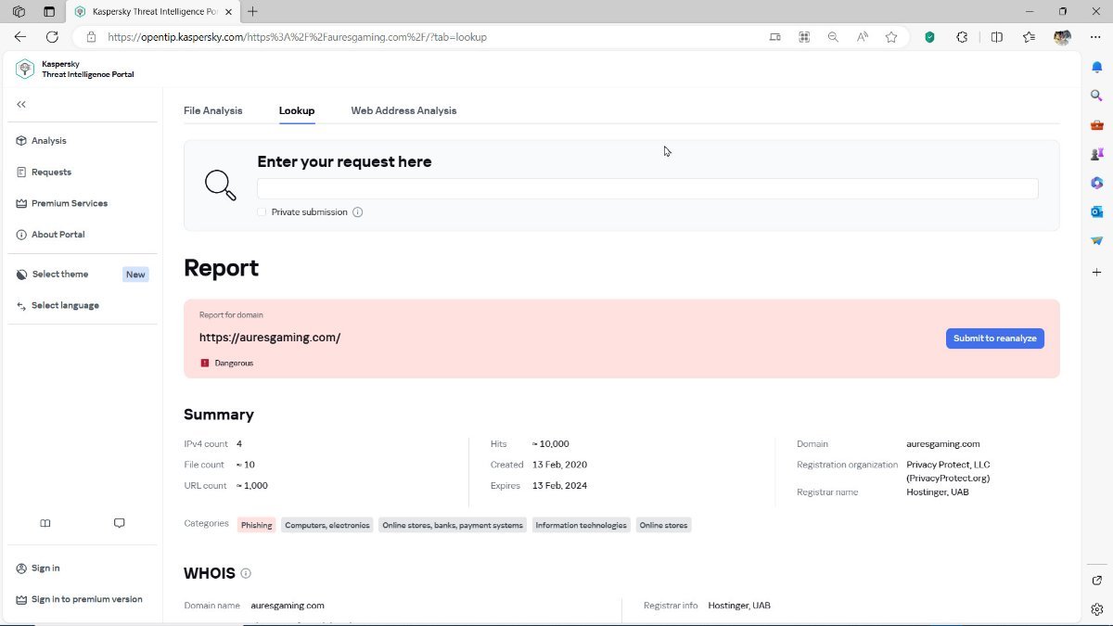Click the red toolbox icon in Edge sidebar
Viewport: 1113px width, 626px height.
pyautogui.click(x=1096, y=125)
